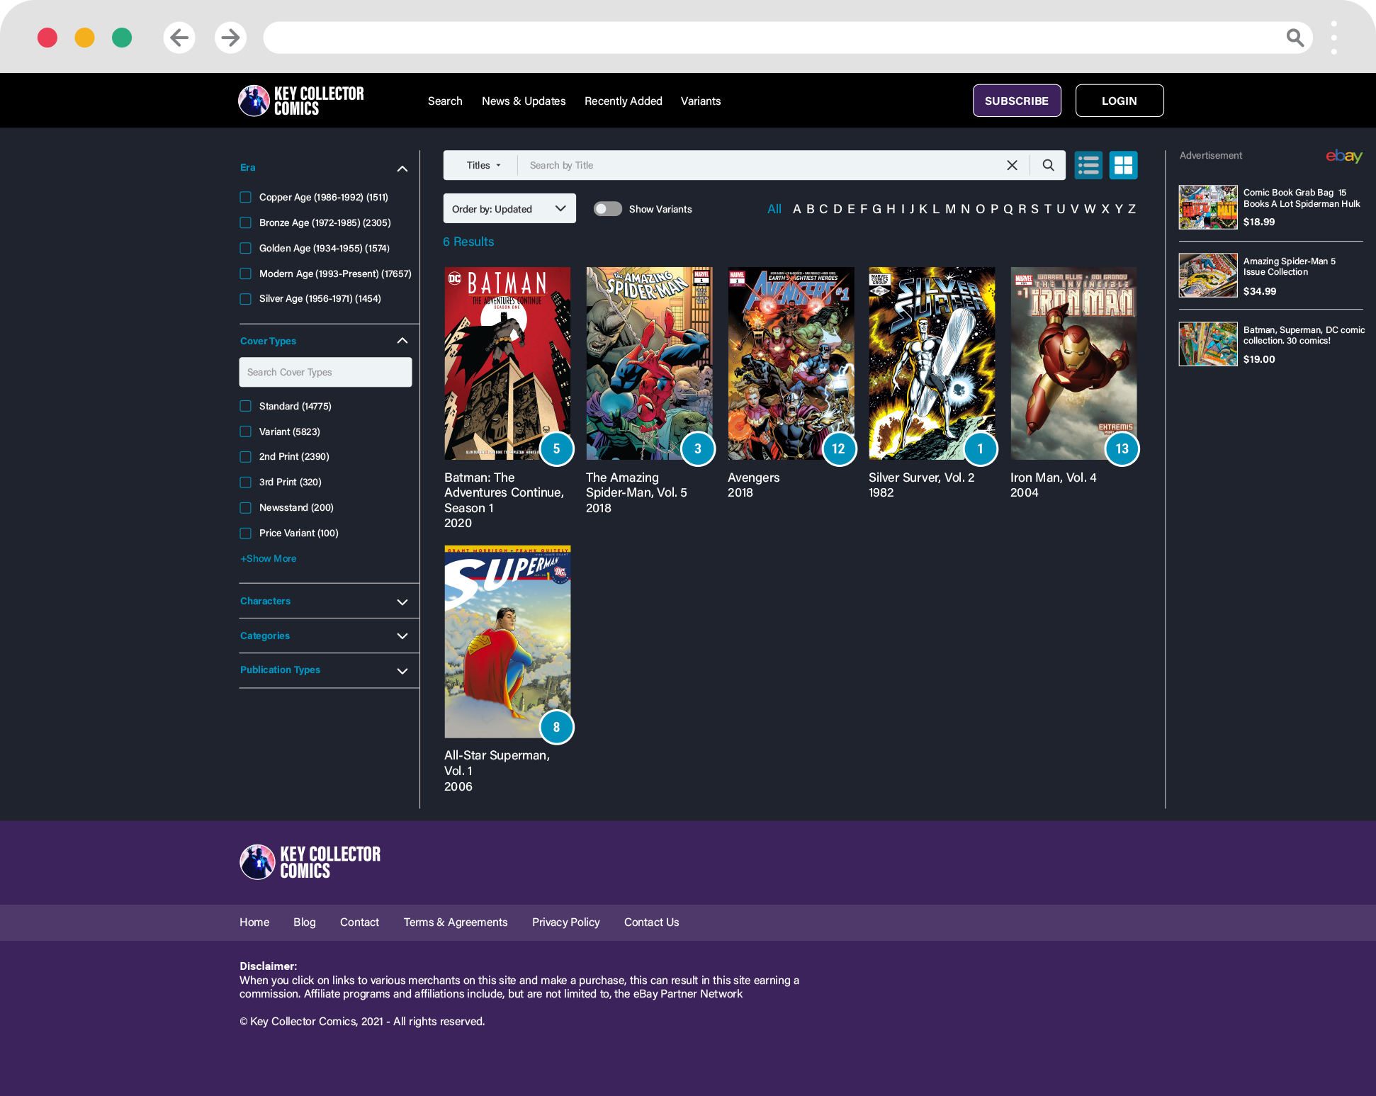1376x1096 pixels.
Task: Open Amazing Spider-Man 5 Issue ad thumbnail
Action: [x=1208, y=276]
